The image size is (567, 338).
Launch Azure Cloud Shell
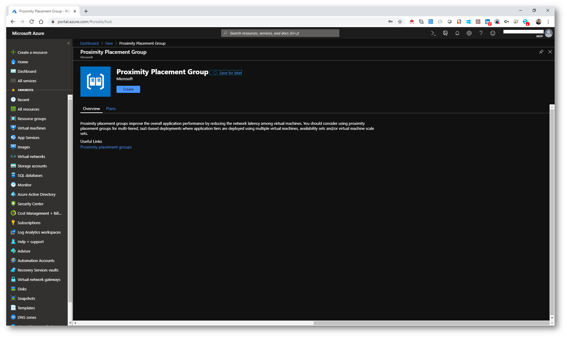click(x=433, y=33)
